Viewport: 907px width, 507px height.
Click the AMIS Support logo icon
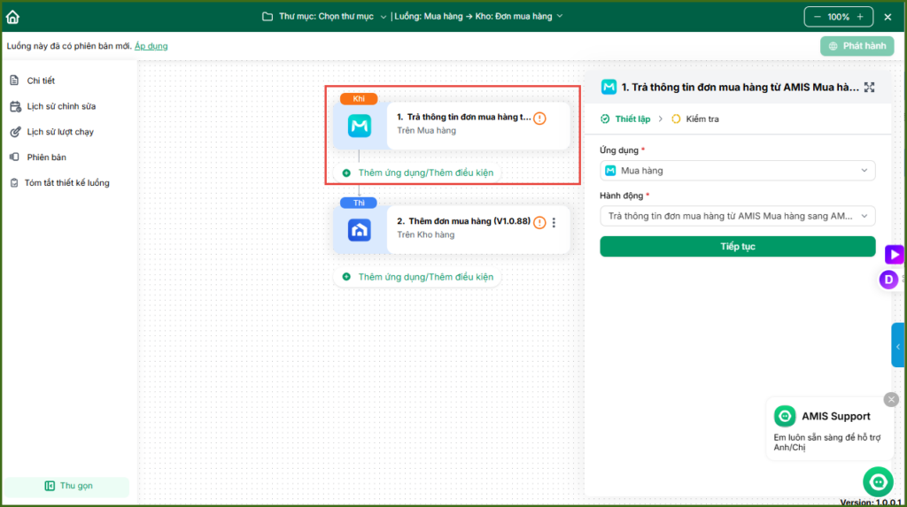tap(785, 416)
